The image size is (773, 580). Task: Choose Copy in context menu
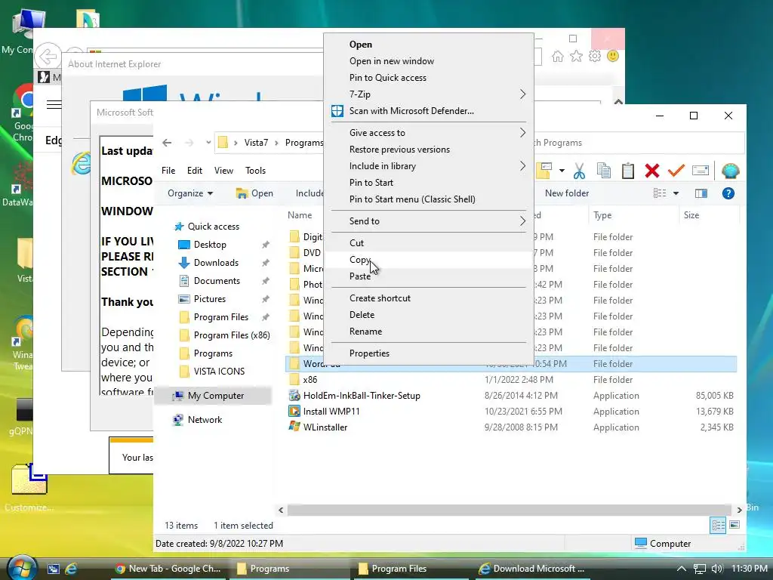(429, 260)
